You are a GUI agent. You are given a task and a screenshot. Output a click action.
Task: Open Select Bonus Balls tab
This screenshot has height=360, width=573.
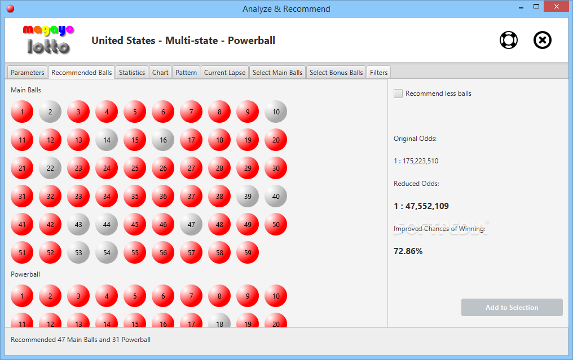336,72
